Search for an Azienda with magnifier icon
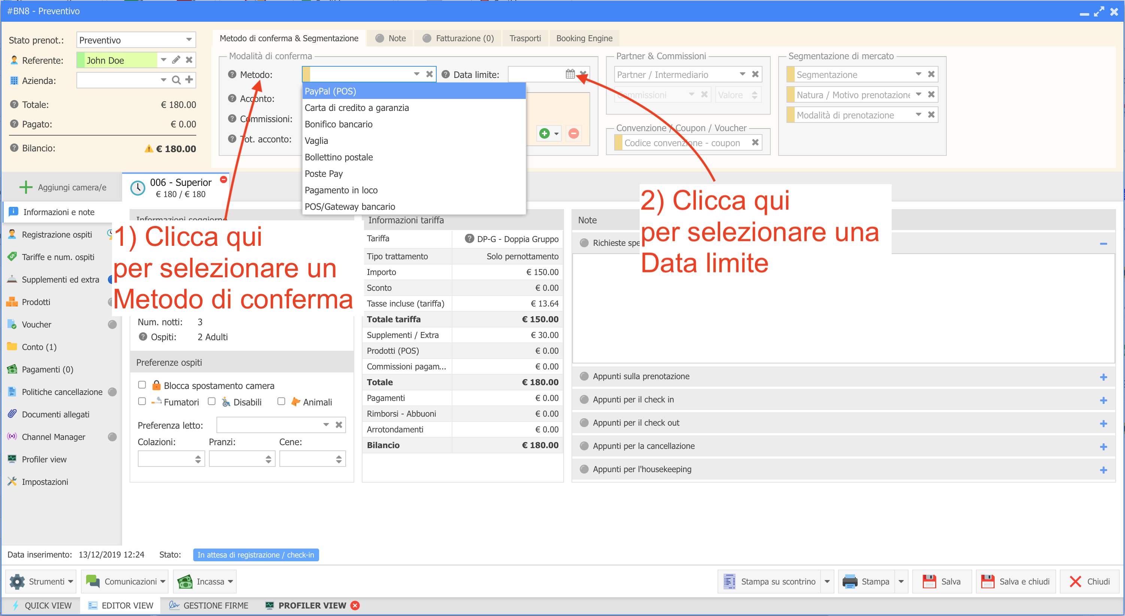The image size is (1125, 616). pyautogui.click(x=176, y=80)
